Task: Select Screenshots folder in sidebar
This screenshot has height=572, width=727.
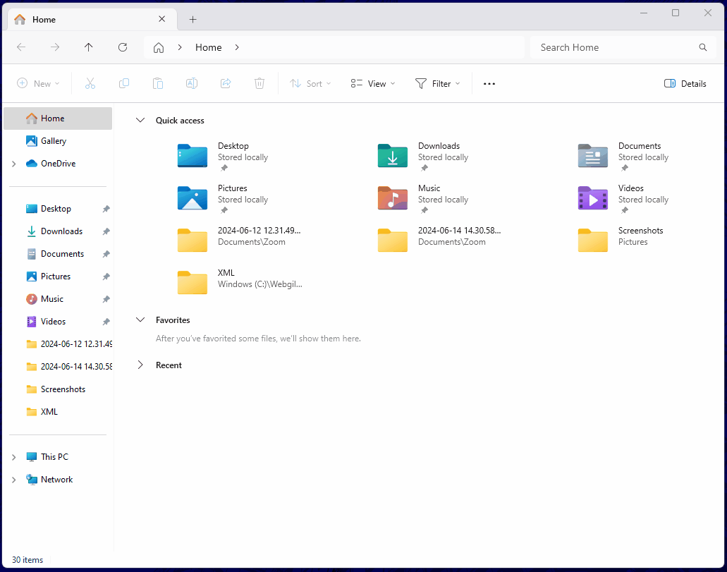Action: [x=63, y=389]
